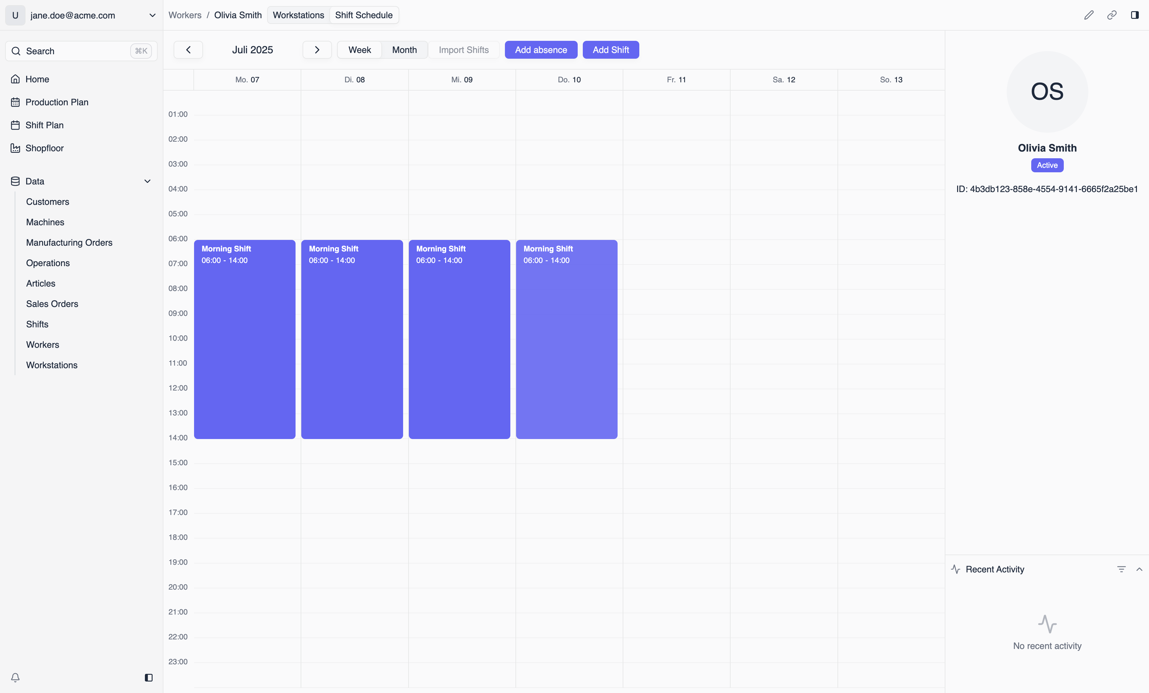Collapse the left sidebar toggle icon
Screen dimensions: 1149x693
click(x=149, y=677)
